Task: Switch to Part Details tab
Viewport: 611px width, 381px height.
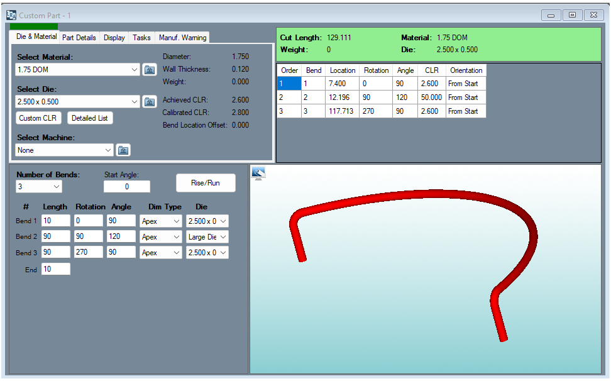Action: pyautogui.click(x=79, y=38)
